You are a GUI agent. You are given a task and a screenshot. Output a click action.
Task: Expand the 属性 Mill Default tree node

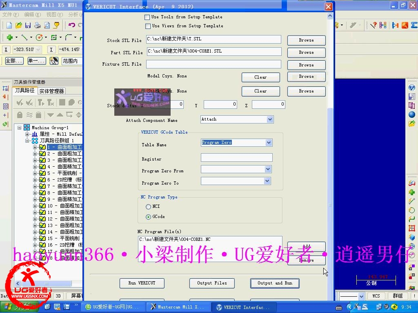[27, 134]
